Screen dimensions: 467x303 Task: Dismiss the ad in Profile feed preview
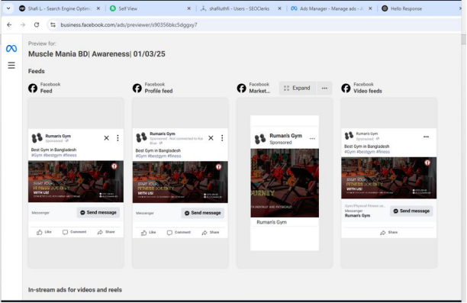(211, 138)
